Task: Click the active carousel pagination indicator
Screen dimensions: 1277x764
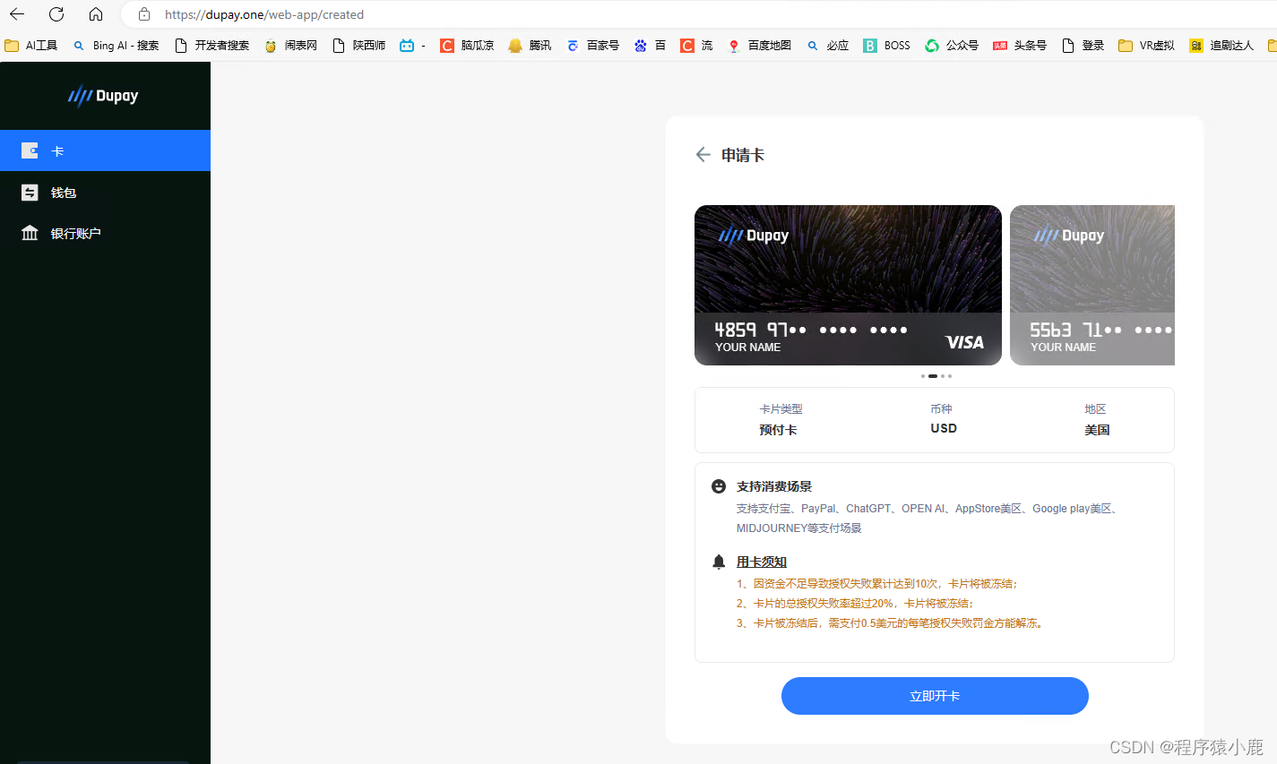Action: coord(933,376)
